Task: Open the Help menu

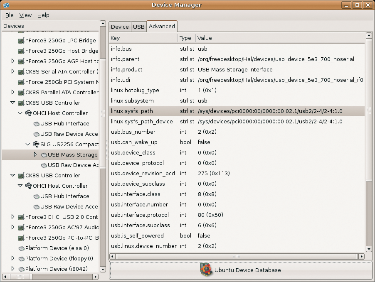Action: click(x=43, y=15)
